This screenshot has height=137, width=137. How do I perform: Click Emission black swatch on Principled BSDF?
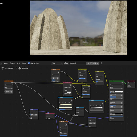(x=119, y=113)
